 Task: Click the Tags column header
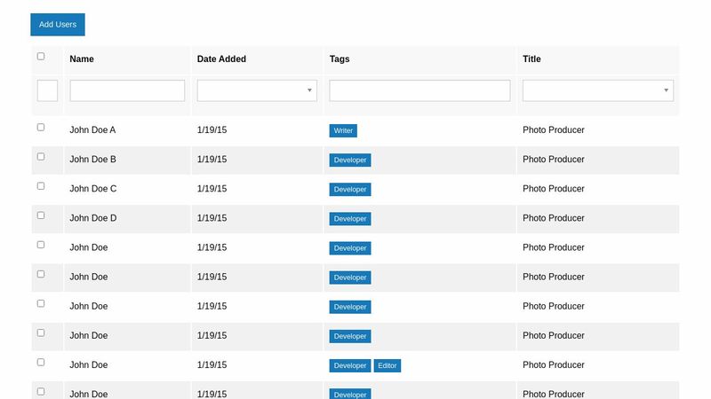(x=340, y=59)
